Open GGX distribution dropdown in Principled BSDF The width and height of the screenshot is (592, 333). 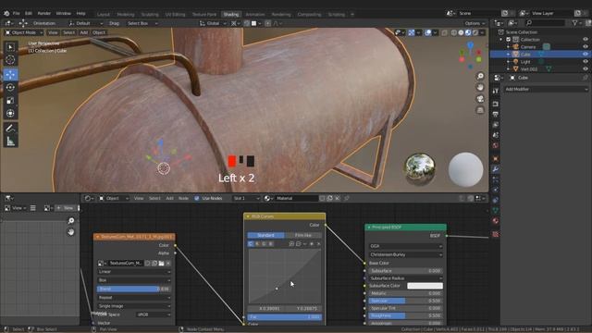point(405,246)
